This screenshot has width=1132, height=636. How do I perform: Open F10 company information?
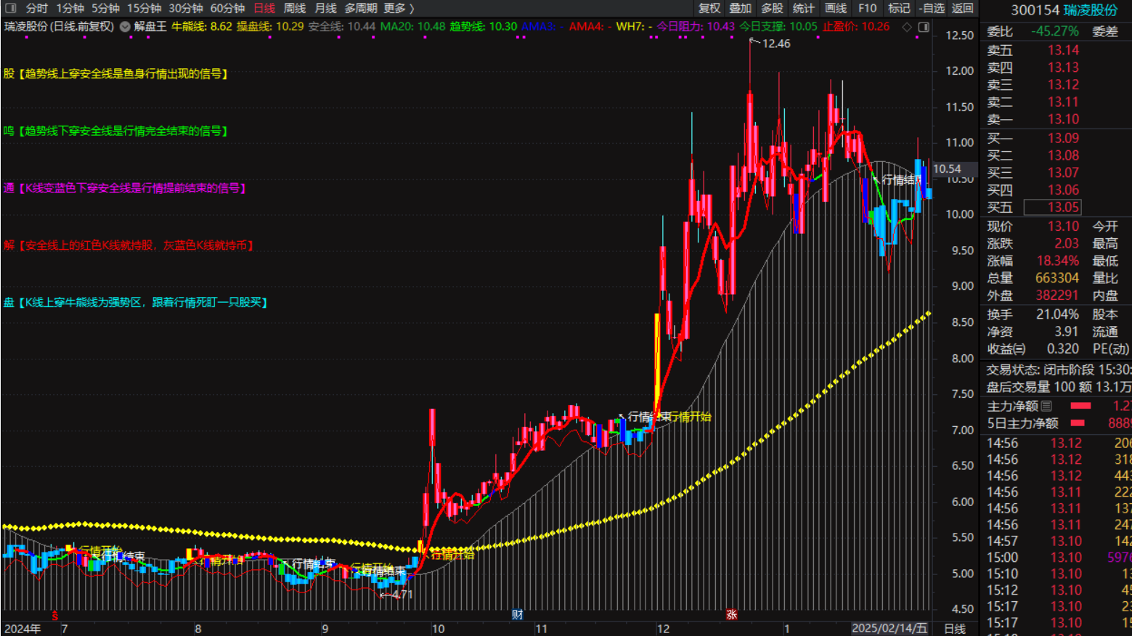(867, 8)
